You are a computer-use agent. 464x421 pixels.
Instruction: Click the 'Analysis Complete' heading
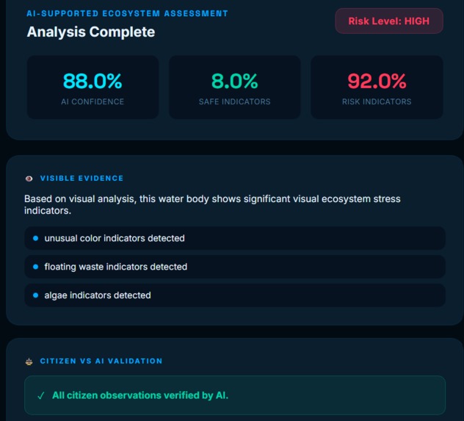pyautogui.click(x=91, y=32)
